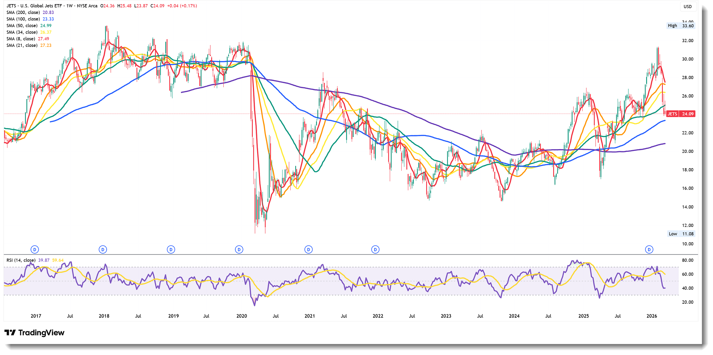713x355 pixels.
Task: Select the SMA (21, close) legend entry
Action: 22,45
